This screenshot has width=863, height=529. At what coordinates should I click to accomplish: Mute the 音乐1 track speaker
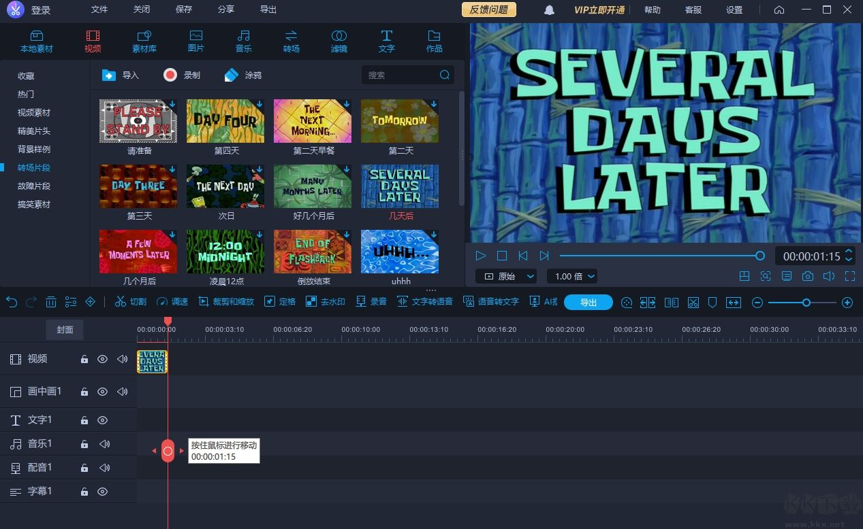tap(104, 444)
